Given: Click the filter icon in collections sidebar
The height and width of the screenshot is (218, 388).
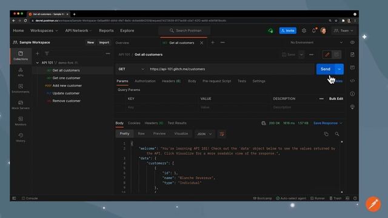Looking at the screenshot, I should 47,53.
